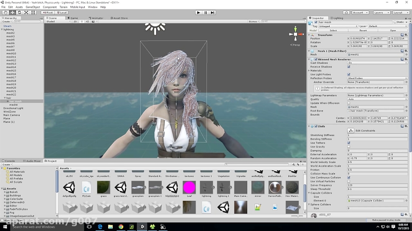Toggle scene audio speaker icon
The width and height of the screenshot is (412, 231).
tap(87, 21)
